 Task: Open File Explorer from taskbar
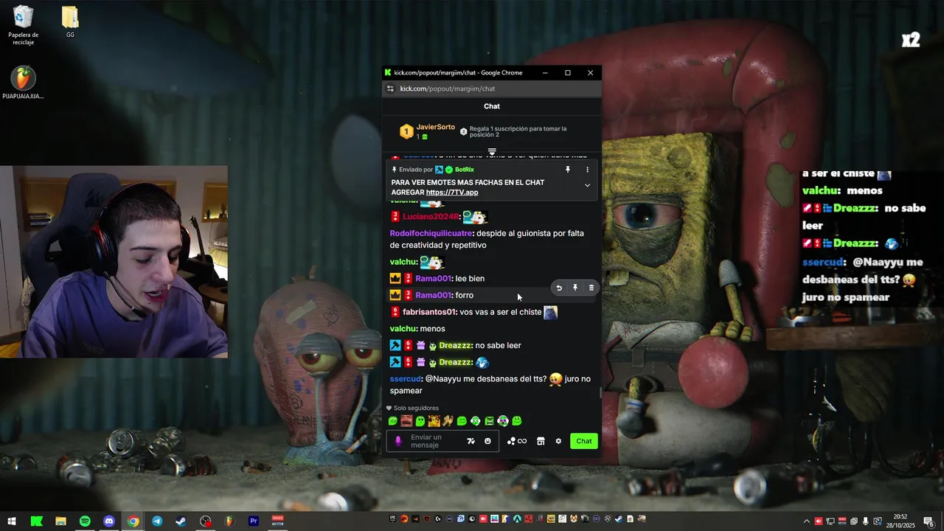click(x=60, y=521)
